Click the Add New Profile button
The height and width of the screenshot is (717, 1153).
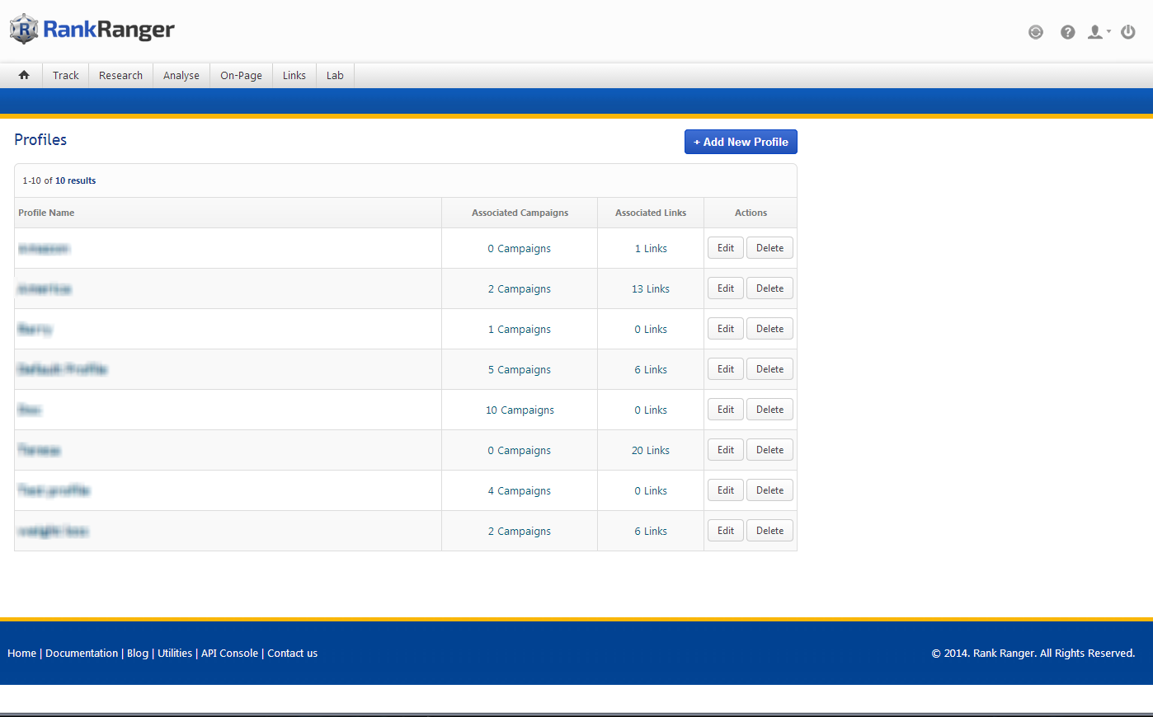click(741, 142)
